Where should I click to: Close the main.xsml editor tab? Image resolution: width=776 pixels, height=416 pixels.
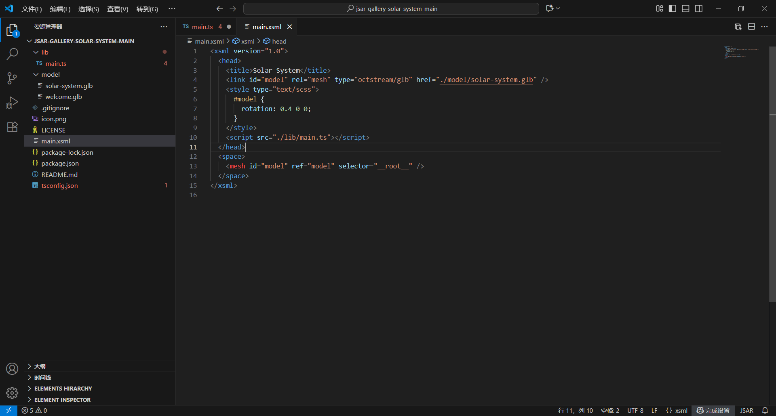[289, 27]
